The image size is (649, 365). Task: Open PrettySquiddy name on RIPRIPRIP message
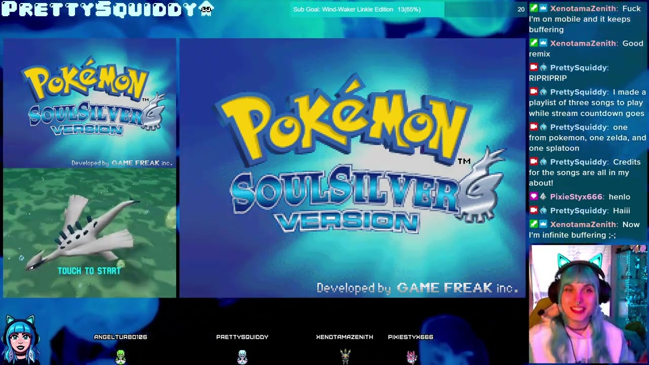(579, 67)
